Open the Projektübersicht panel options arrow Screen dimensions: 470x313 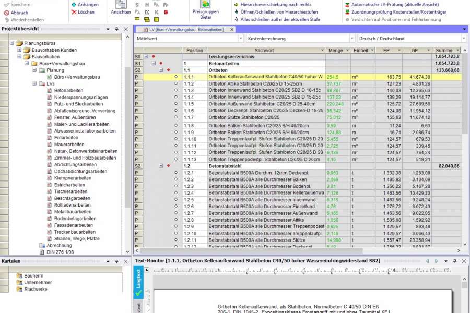click(x=108, y=29)
